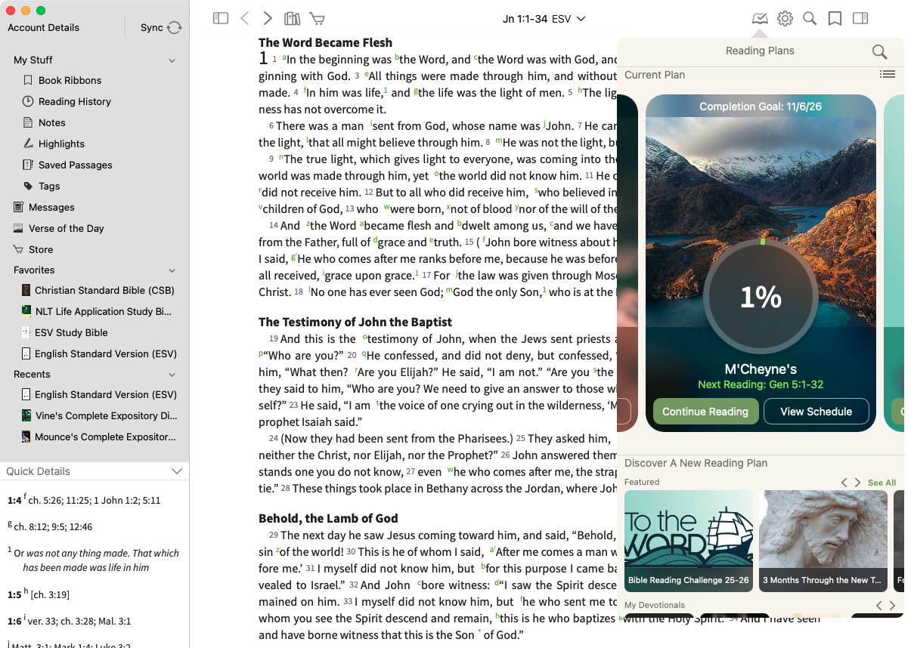Image resolution: width=914 pixels, height=648 pixels.
Task: Toggle the right split panel icon
Action: (x=860, y=19)
